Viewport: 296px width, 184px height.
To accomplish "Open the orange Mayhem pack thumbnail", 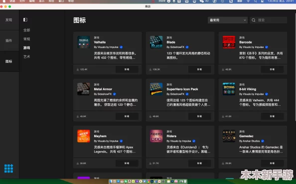I will tap(83, 136).
